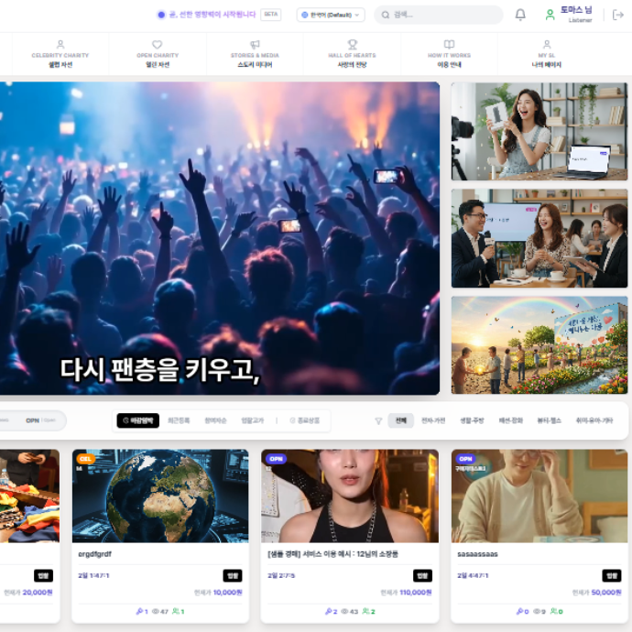Select the 전체 all-categories filter
This screenshot has height=632, width=632.
point(400,420)
